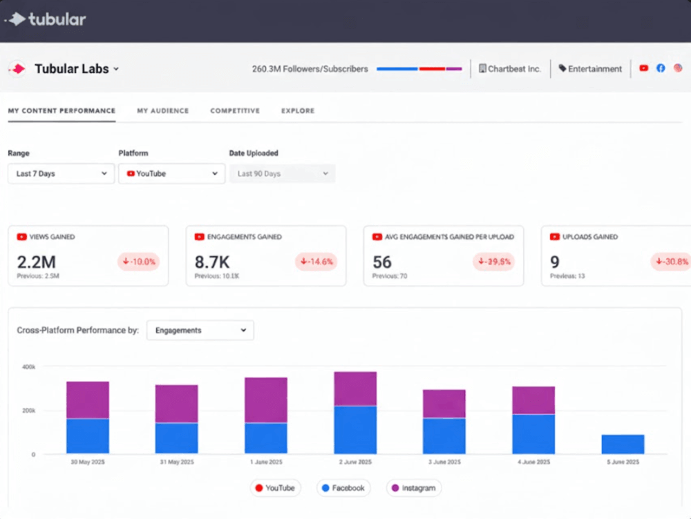Click the Tubular Labs account avatar icon
The image size is (691, 519).
[x=17, y=69]
